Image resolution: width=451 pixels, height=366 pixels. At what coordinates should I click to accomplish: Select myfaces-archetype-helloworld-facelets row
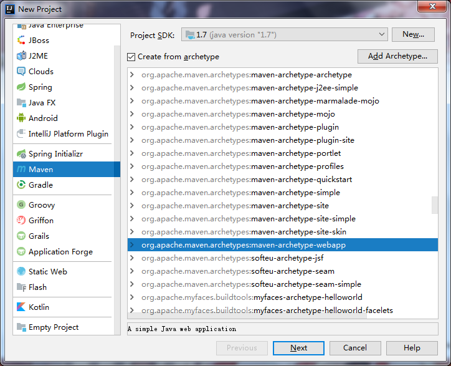point(283,311)
